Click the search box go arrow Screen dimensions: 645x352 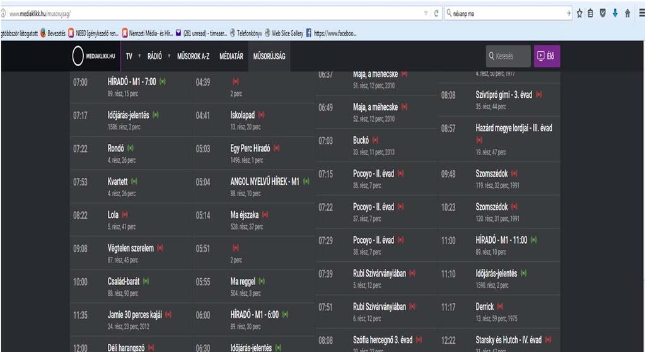tap(569, 14)
